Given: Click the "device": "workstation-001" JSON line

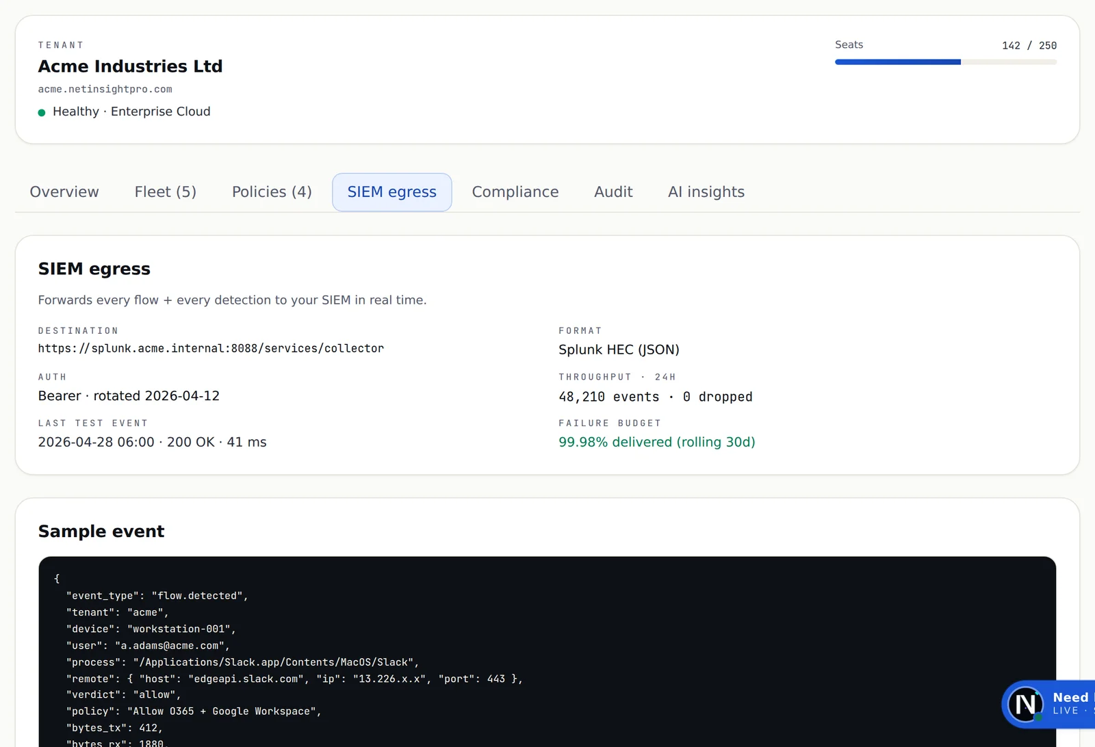Looking at the screenshot, I should coord(151,629).
